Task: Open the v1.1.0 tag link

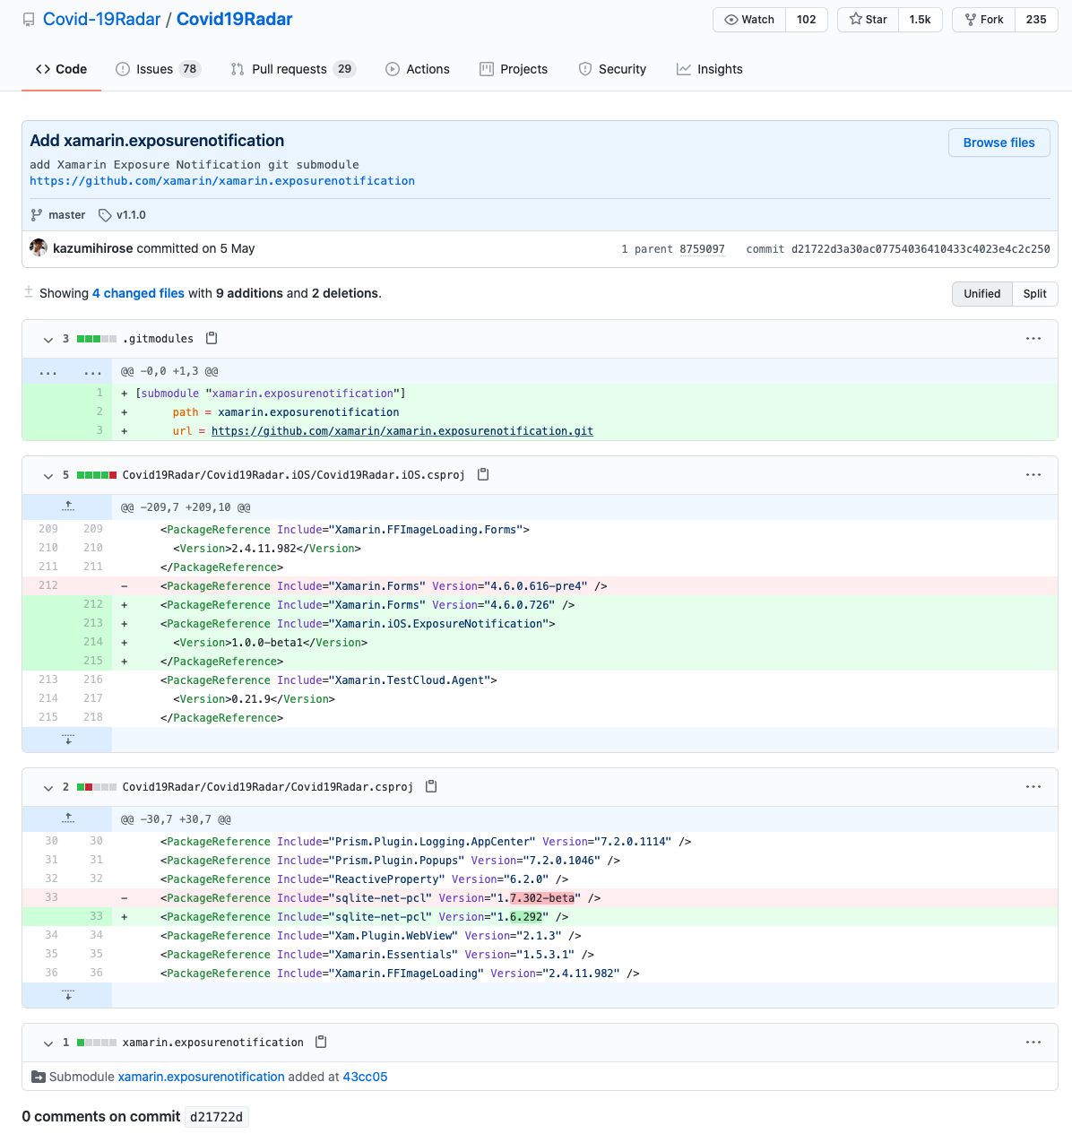Action: click(131, 215)
